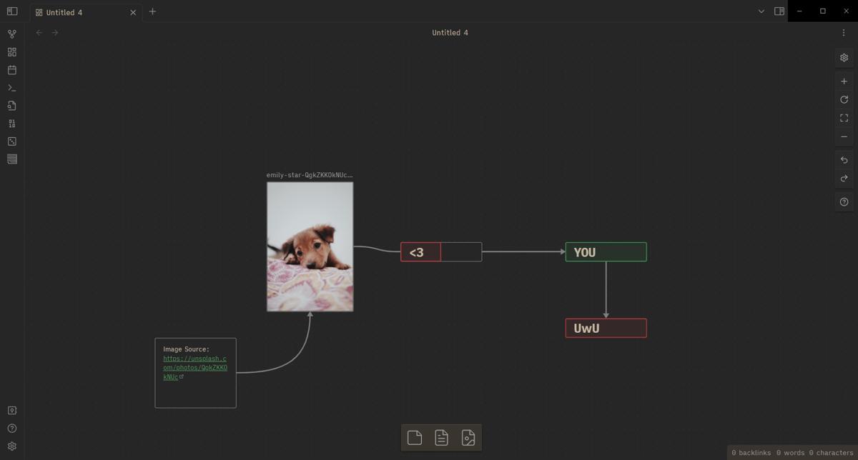Open graph view from the left ribbon
The width and height of the screenshot is (858, 460).
11,34
